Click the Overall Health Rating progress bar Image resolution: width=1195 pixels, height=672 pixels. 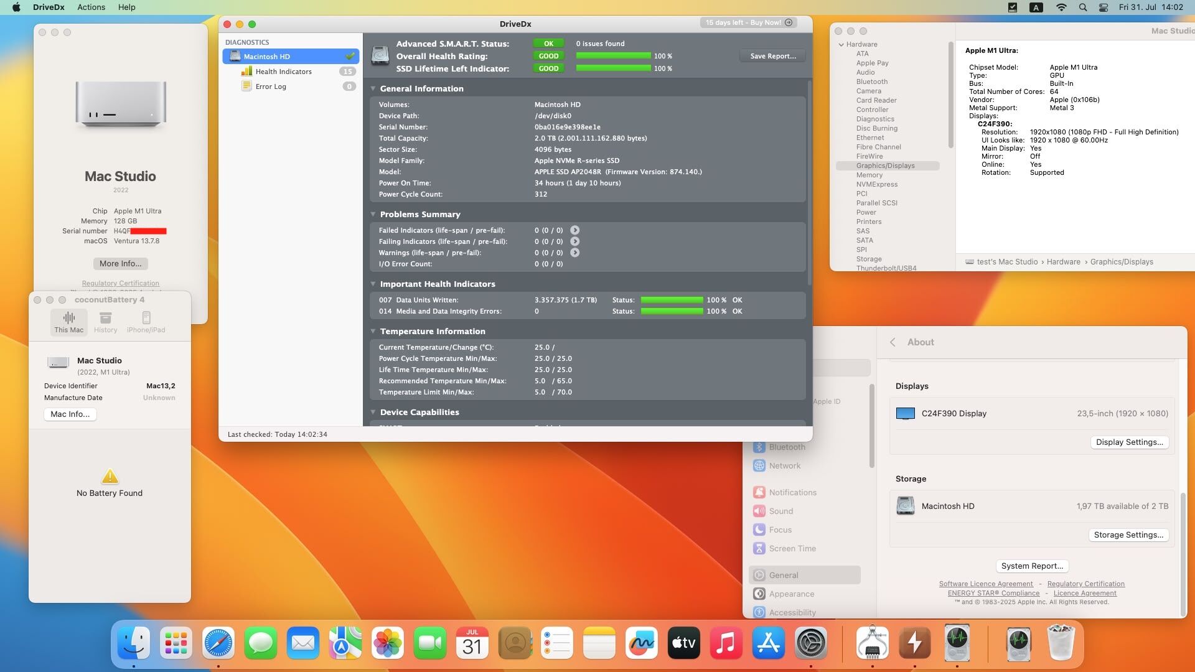click(x=613, y=56)
